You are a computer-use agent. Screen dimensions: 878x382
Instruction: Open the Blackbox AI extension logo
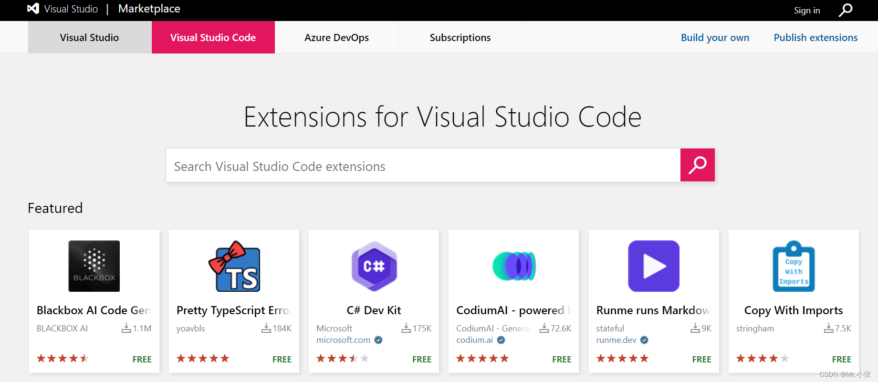[x=94, y=266]
